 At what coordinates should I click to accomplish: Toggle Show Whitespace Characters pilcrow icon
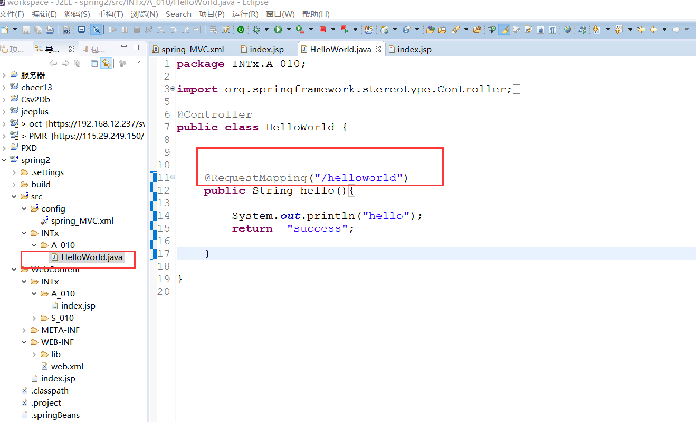click(552, 30)
